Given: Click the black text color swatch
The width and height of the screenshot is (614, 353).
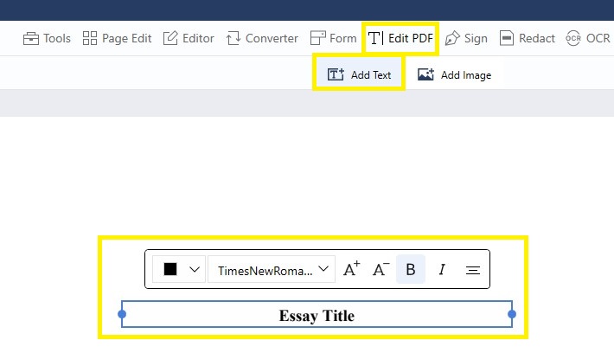Looking at the screenshot, I should [x=170, y=269].
